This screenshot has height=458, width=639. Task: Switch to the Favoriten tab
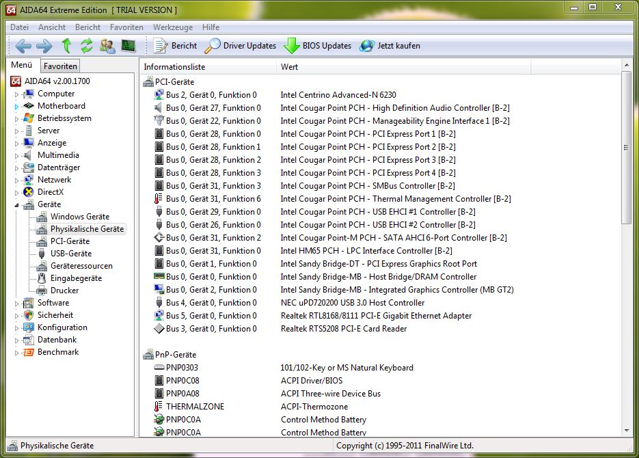pyautogui.click(x=60, y=66)
